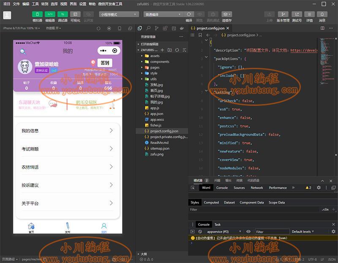Close the project.config.json tab
This screenshot has height=263, width=338.
point(228,28)
